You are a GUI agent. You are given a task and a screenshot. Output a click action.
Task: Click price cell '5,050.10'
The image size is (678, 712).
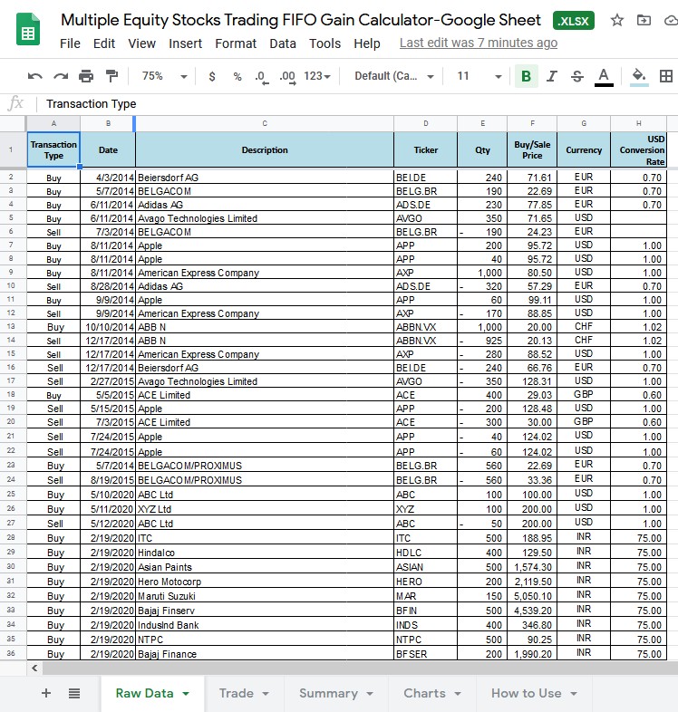532,596
